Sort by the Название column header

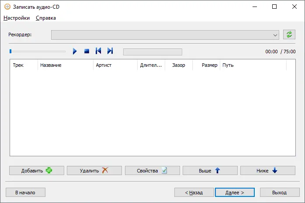tap(66, 65)
